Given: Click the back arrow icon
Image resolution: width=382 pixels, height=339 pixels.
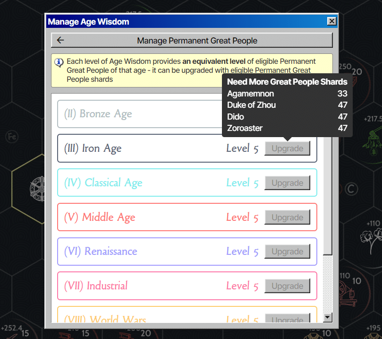Looking at the screenshot, I should tap(60, 40).
